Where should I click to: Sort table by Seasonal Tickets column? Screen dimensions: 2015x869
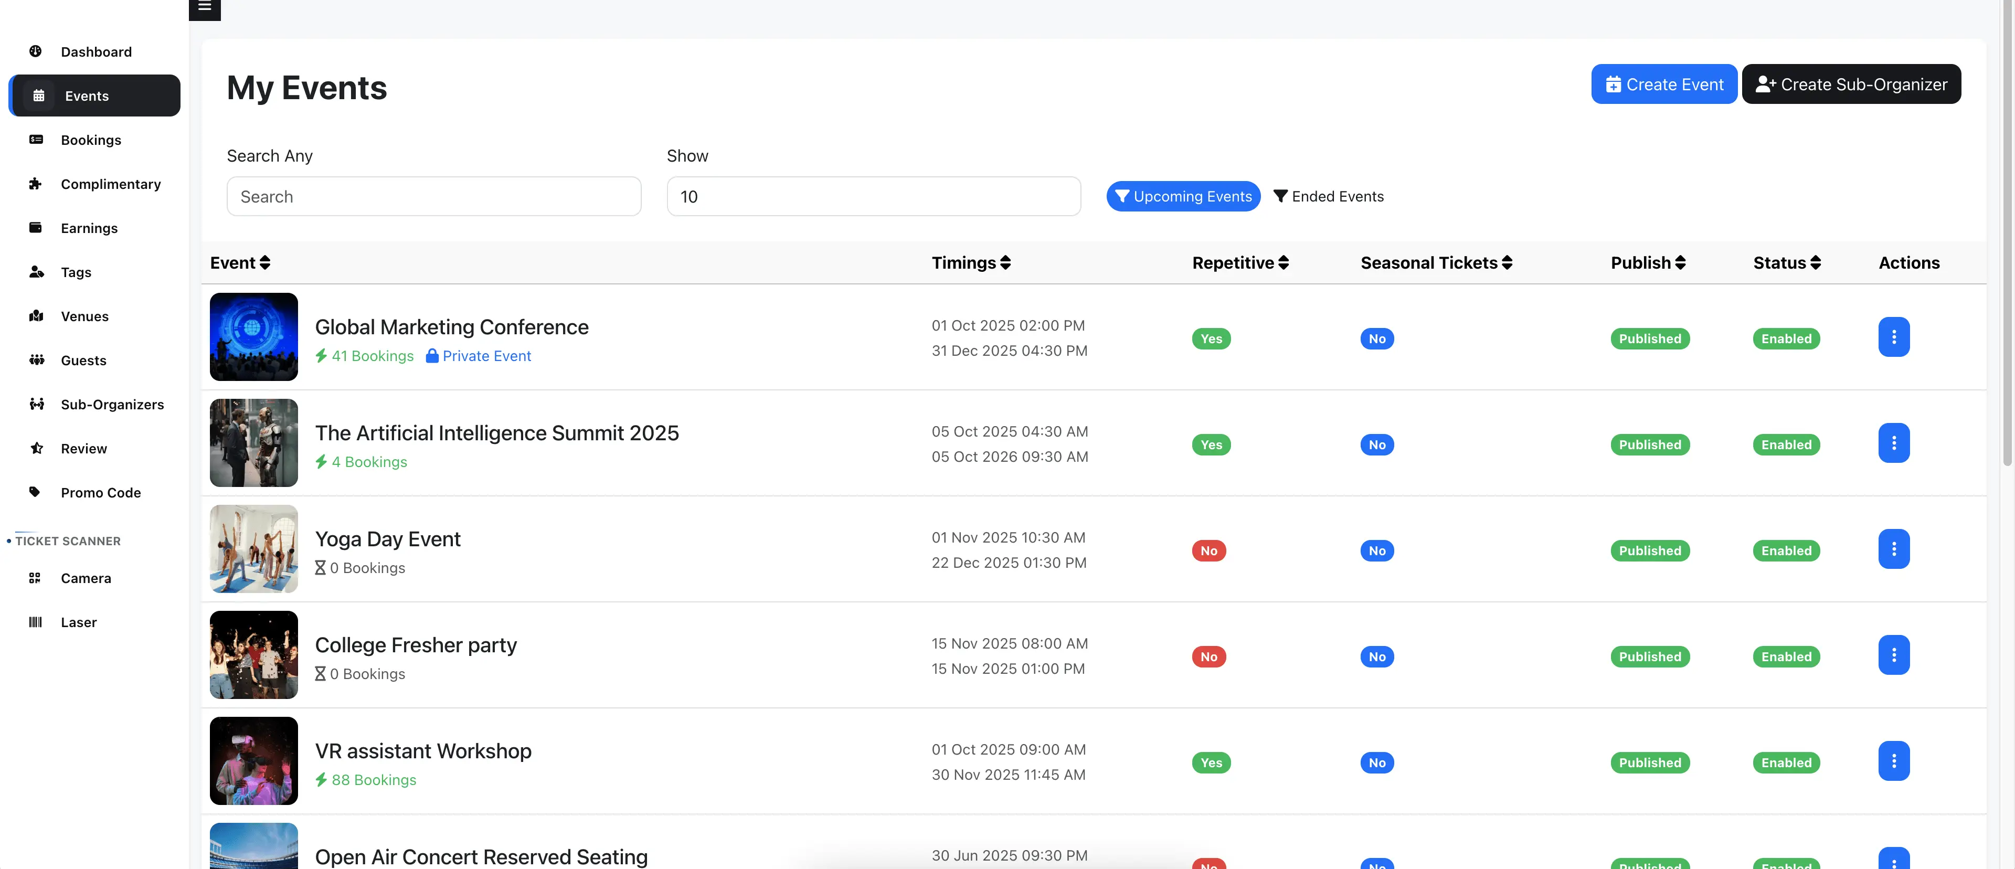click(1435, 263)
